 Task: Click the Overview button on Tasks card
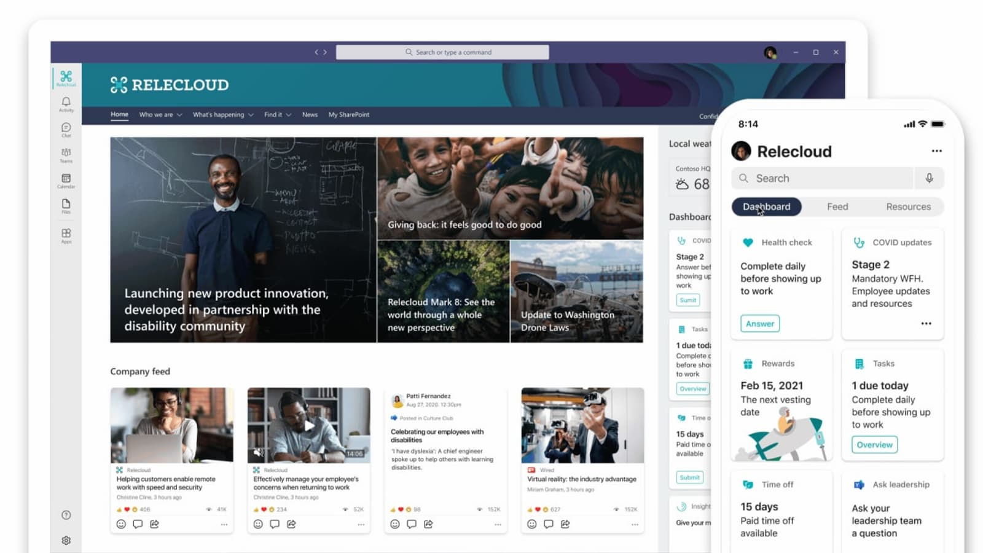pyautogui.click(x=874, y=445)
